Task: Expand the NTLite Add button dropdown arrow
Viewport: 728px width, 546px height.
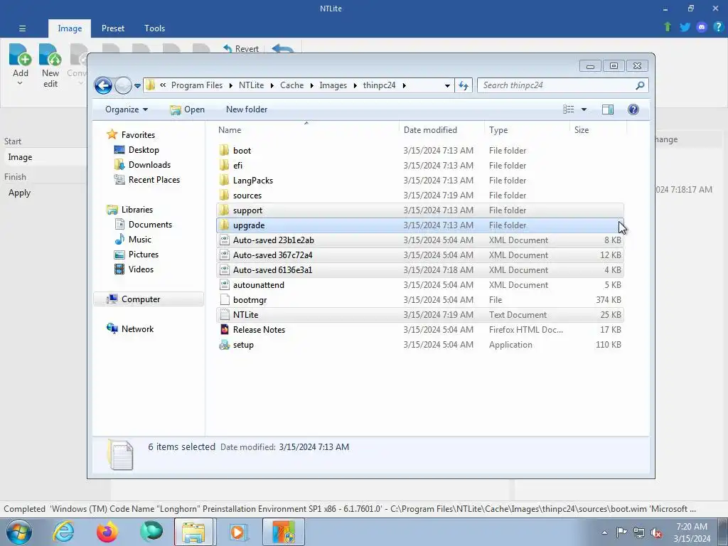Action: pos(20,84)
